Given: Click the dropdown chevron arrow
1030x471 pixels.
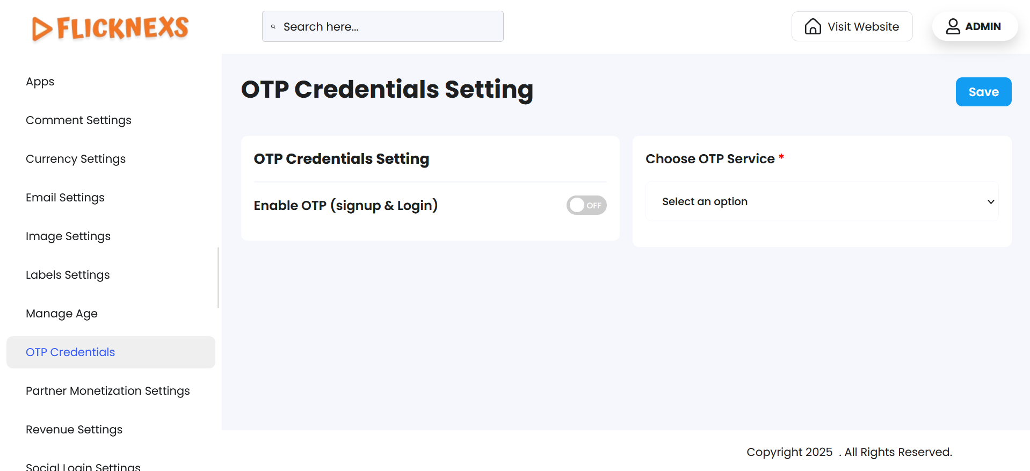Looking at the screenshot, I should coord(991,202).
